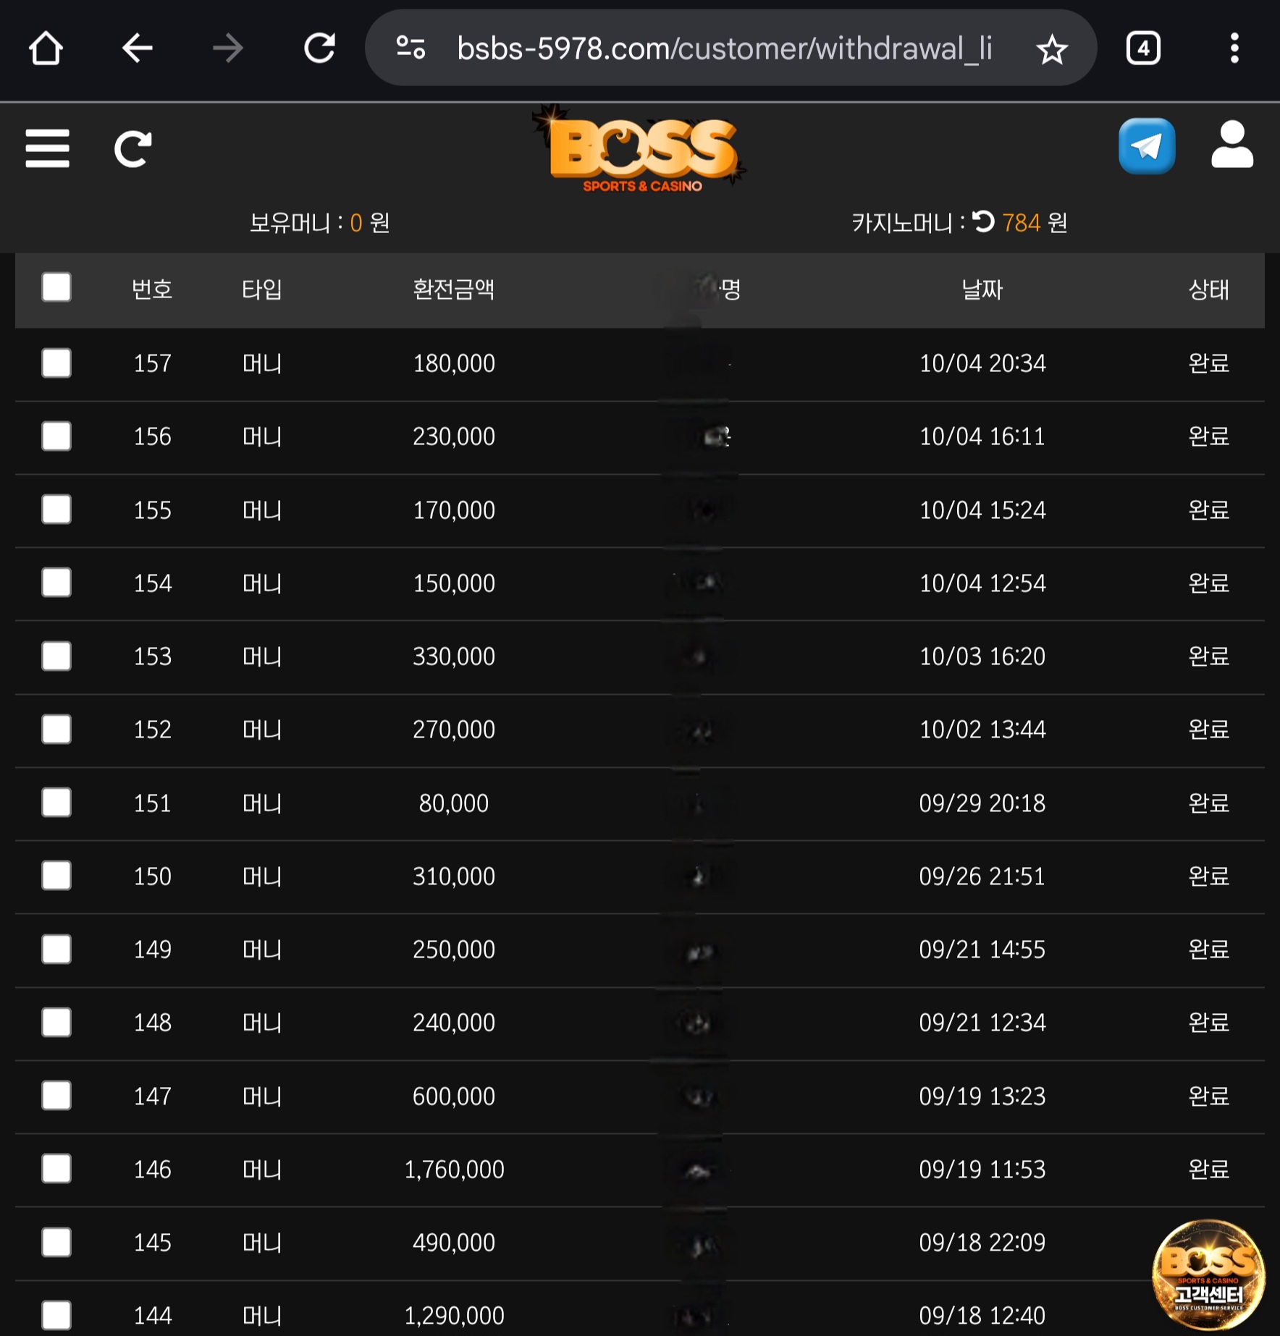Check the box for withdrawal row 157

(56, 363)
